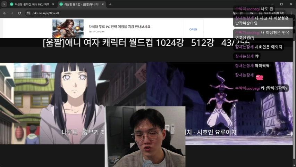Viewport: 296px width, 167px height.
Task: Open a new tab with the plus button
Action: [110, 4]
